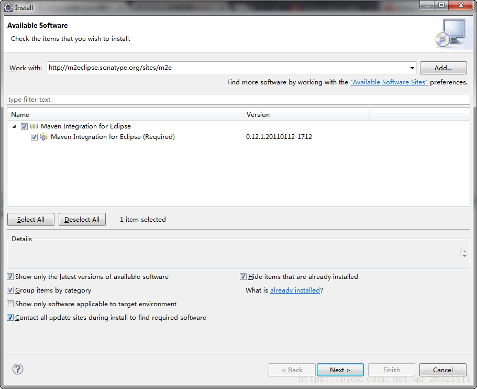Click the Eclipse Install title bar icon
The height and width of the screenshot is (389, 477).
(x=8, y=8)
